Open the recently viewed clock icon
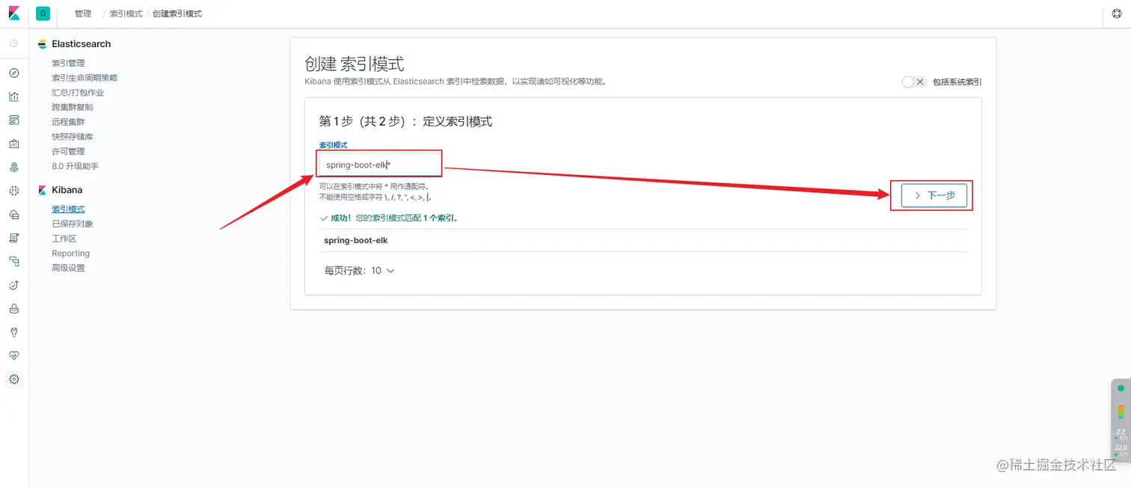 pos(13,43)
